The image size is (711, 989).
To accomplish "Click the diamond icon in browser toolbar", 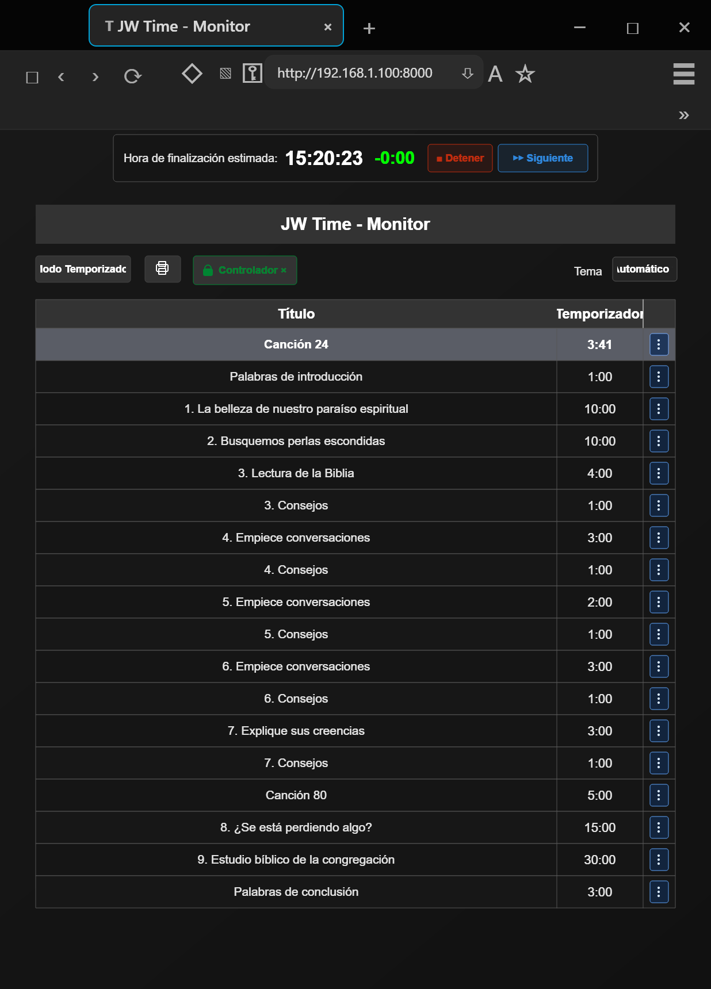I will click(x=192, y=73).
